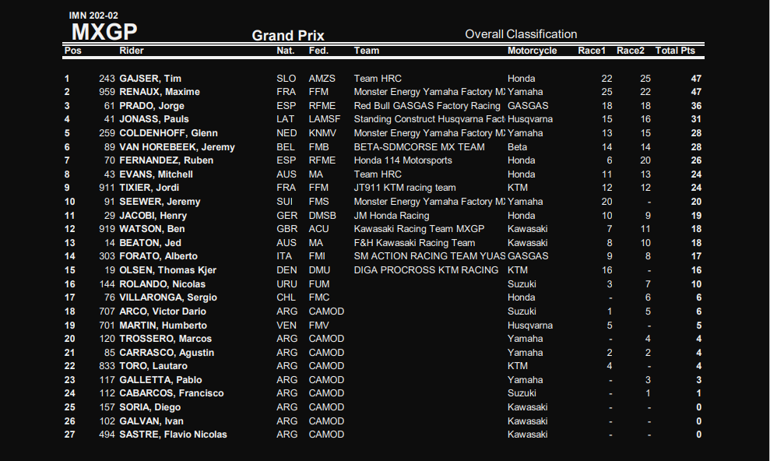770x461 pixels.
Task: Click the MXGP class title
Action: tap(104, 32)
